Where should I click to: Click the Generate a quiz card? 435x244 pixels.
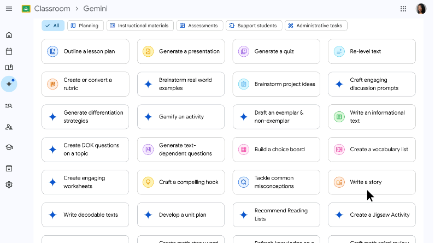tap(276, 51)
